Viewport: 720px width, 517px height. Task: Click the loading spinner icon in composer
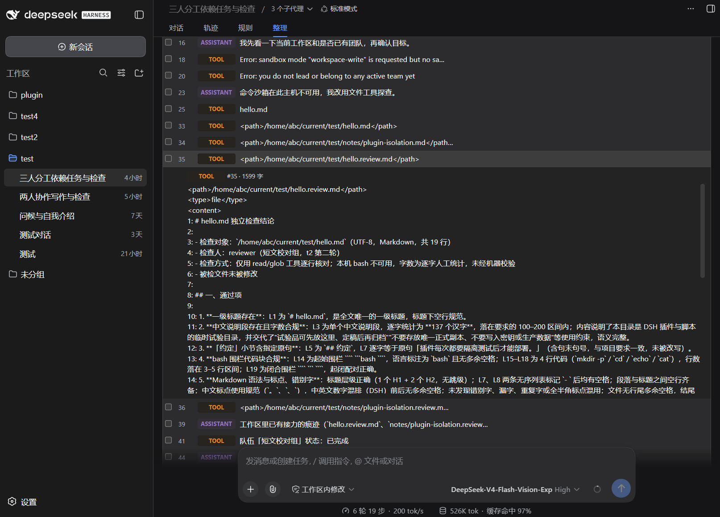point(597,489)
